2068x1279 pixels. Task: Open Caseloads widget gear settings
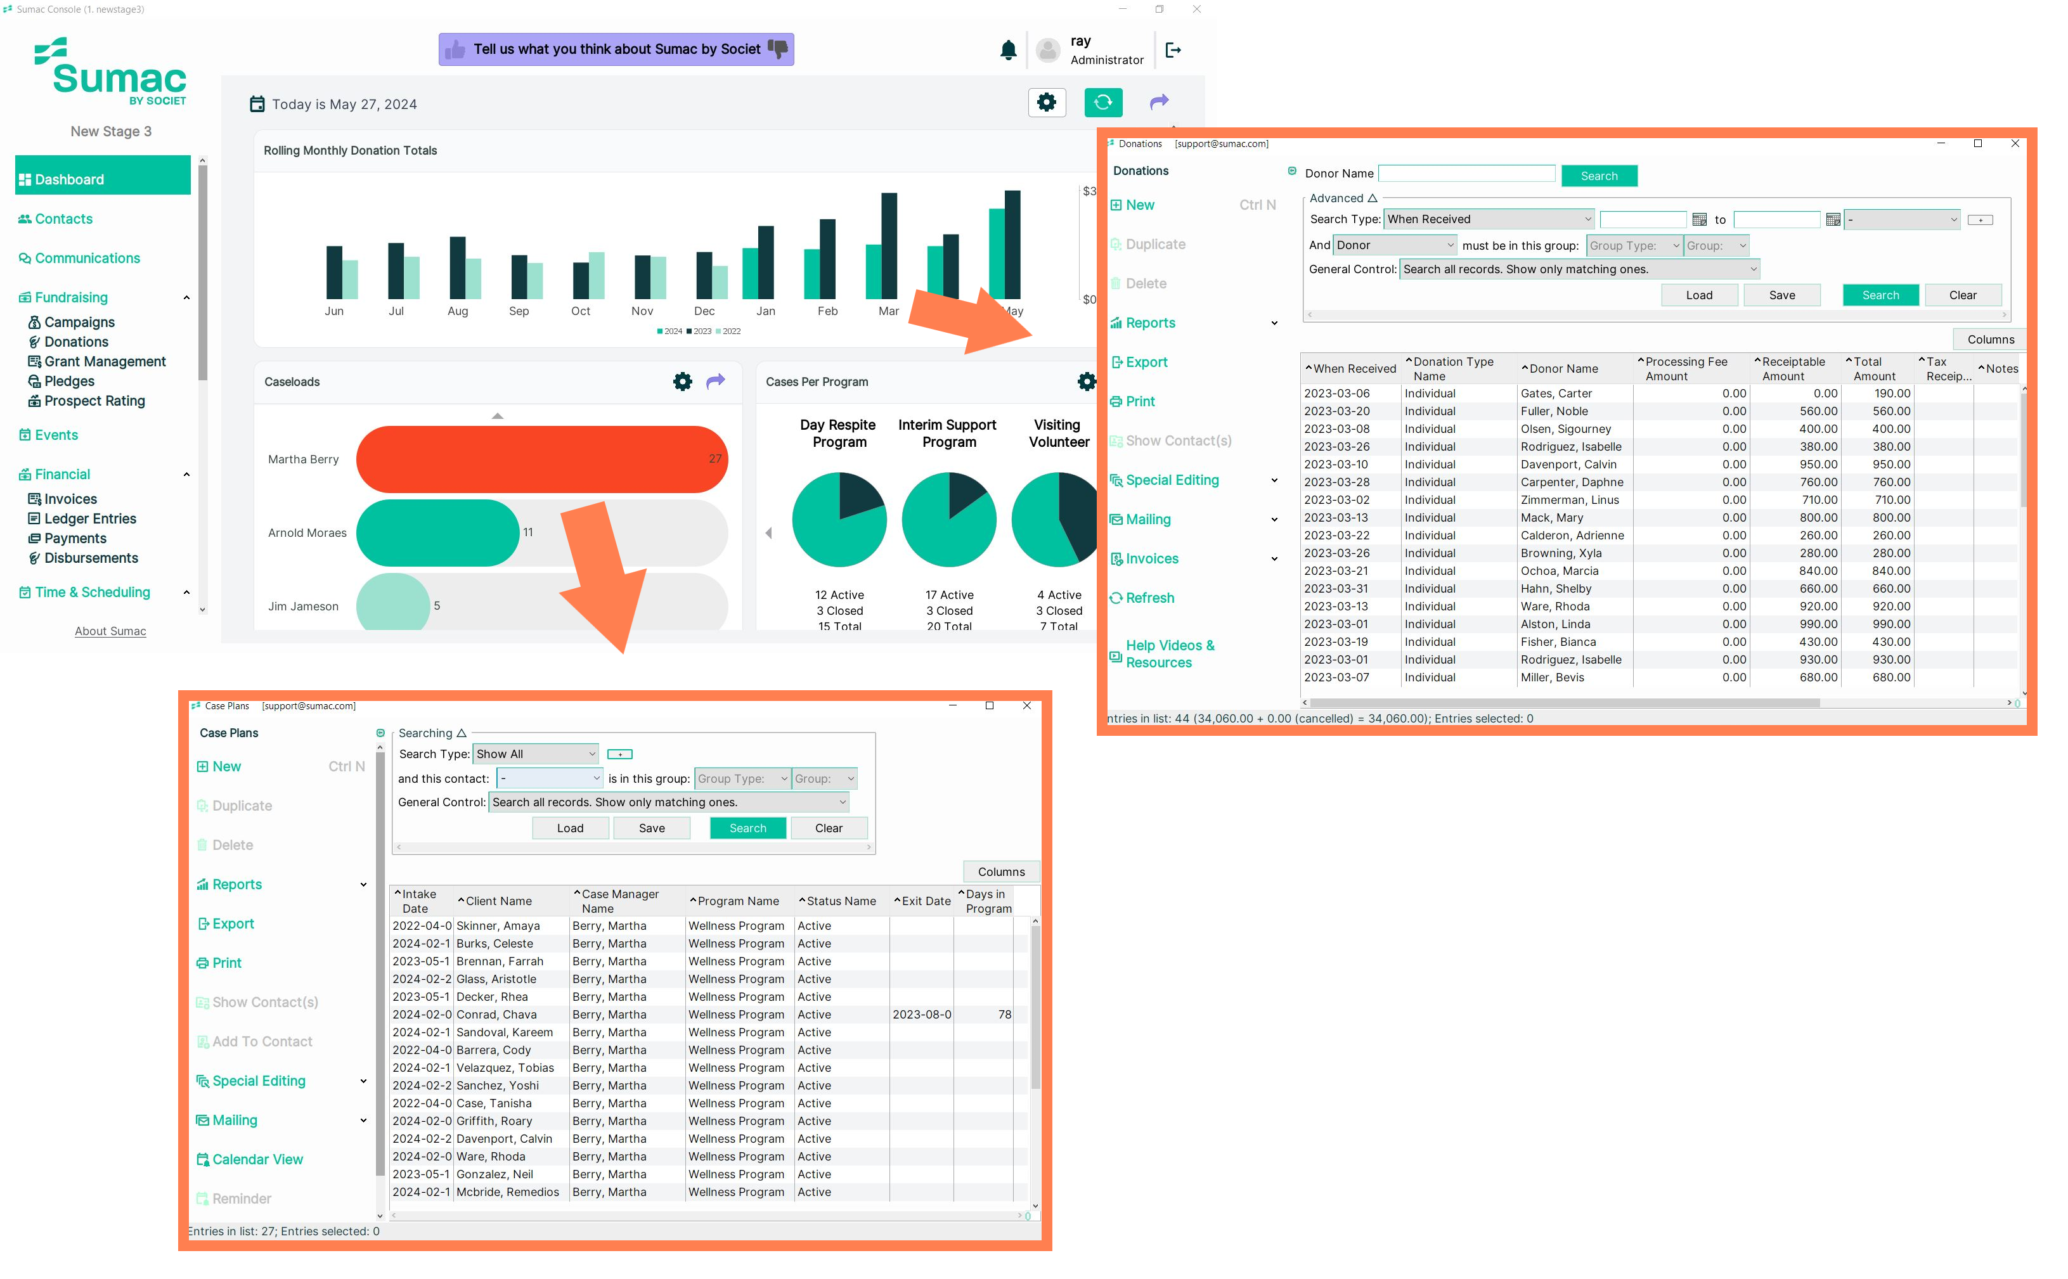click(682, 382)
